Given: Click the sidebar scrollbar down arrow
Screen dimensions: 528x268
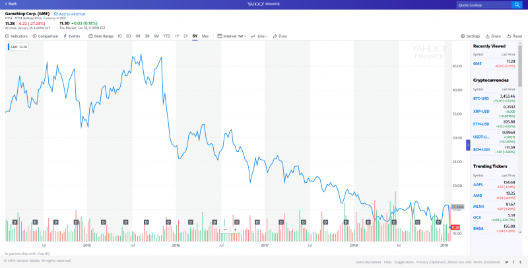Looking at the screenshot, I should click(x=520, y=232).
